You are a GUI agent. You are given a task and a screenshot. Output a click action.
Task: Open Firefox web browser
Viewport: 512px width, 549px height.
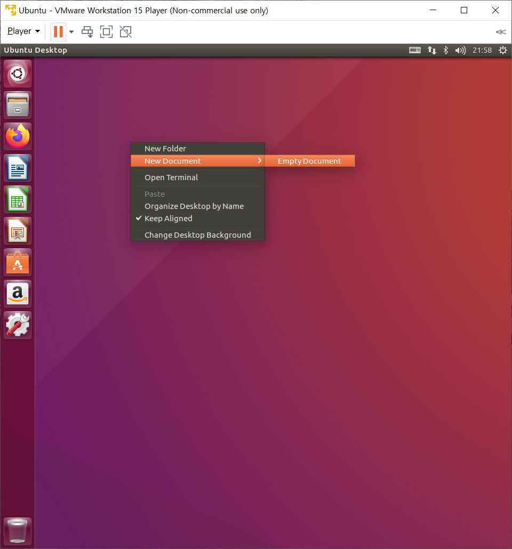18,136
